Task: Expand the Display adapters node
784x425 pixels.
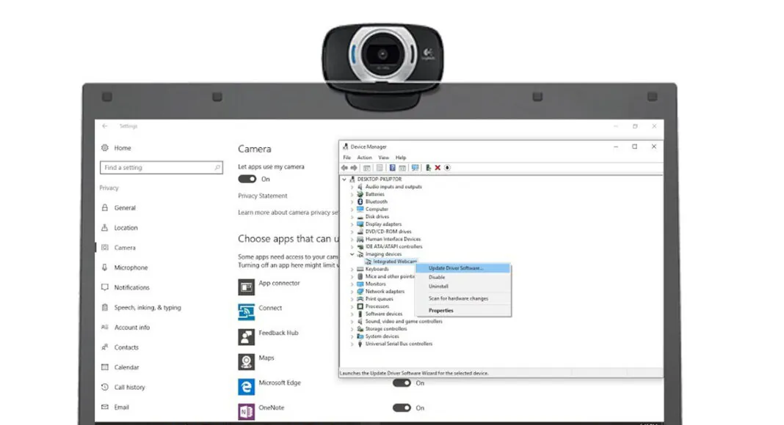Action: (x=352, y=224)
